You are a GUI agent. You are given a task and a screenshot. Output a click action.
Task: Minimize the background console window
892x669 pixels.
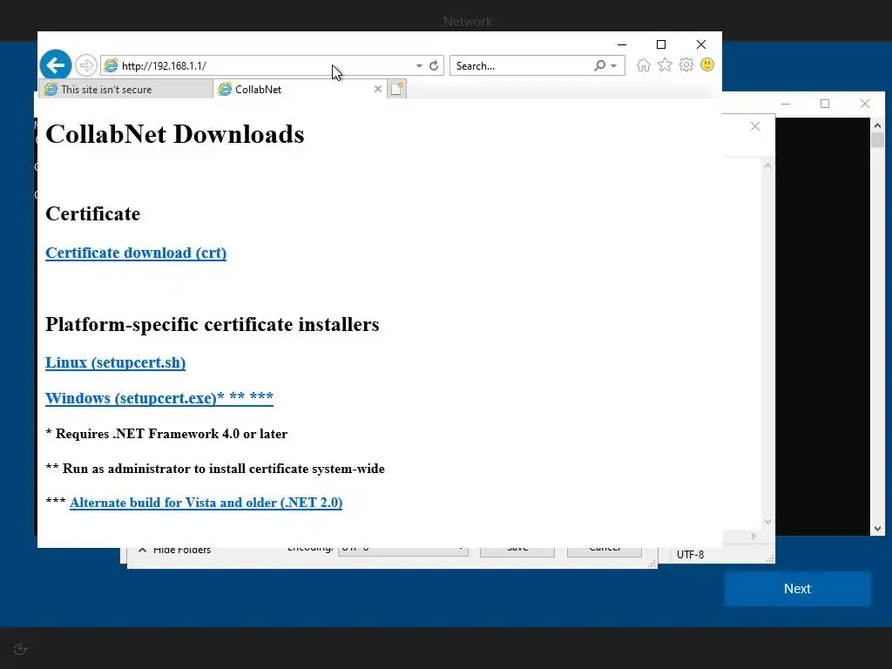pos(786,104)
